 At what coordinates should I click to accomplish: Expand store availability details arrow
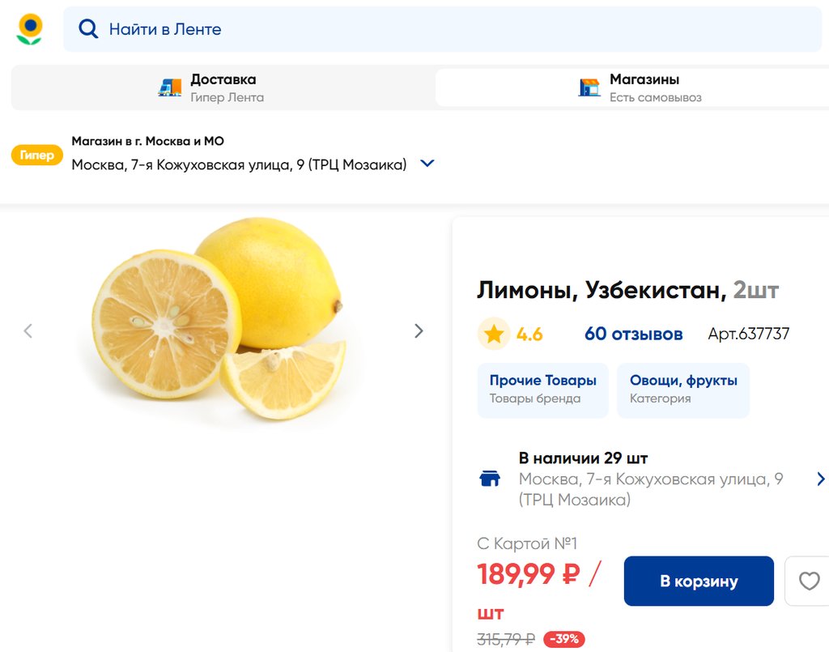(821, 479)
